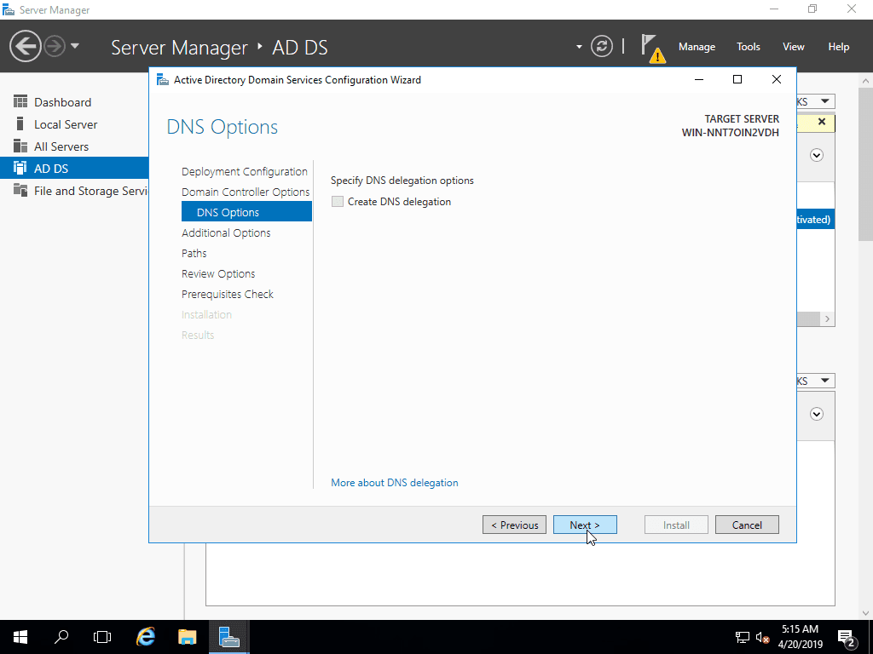Click the Local Server icon

click(20, 124)
